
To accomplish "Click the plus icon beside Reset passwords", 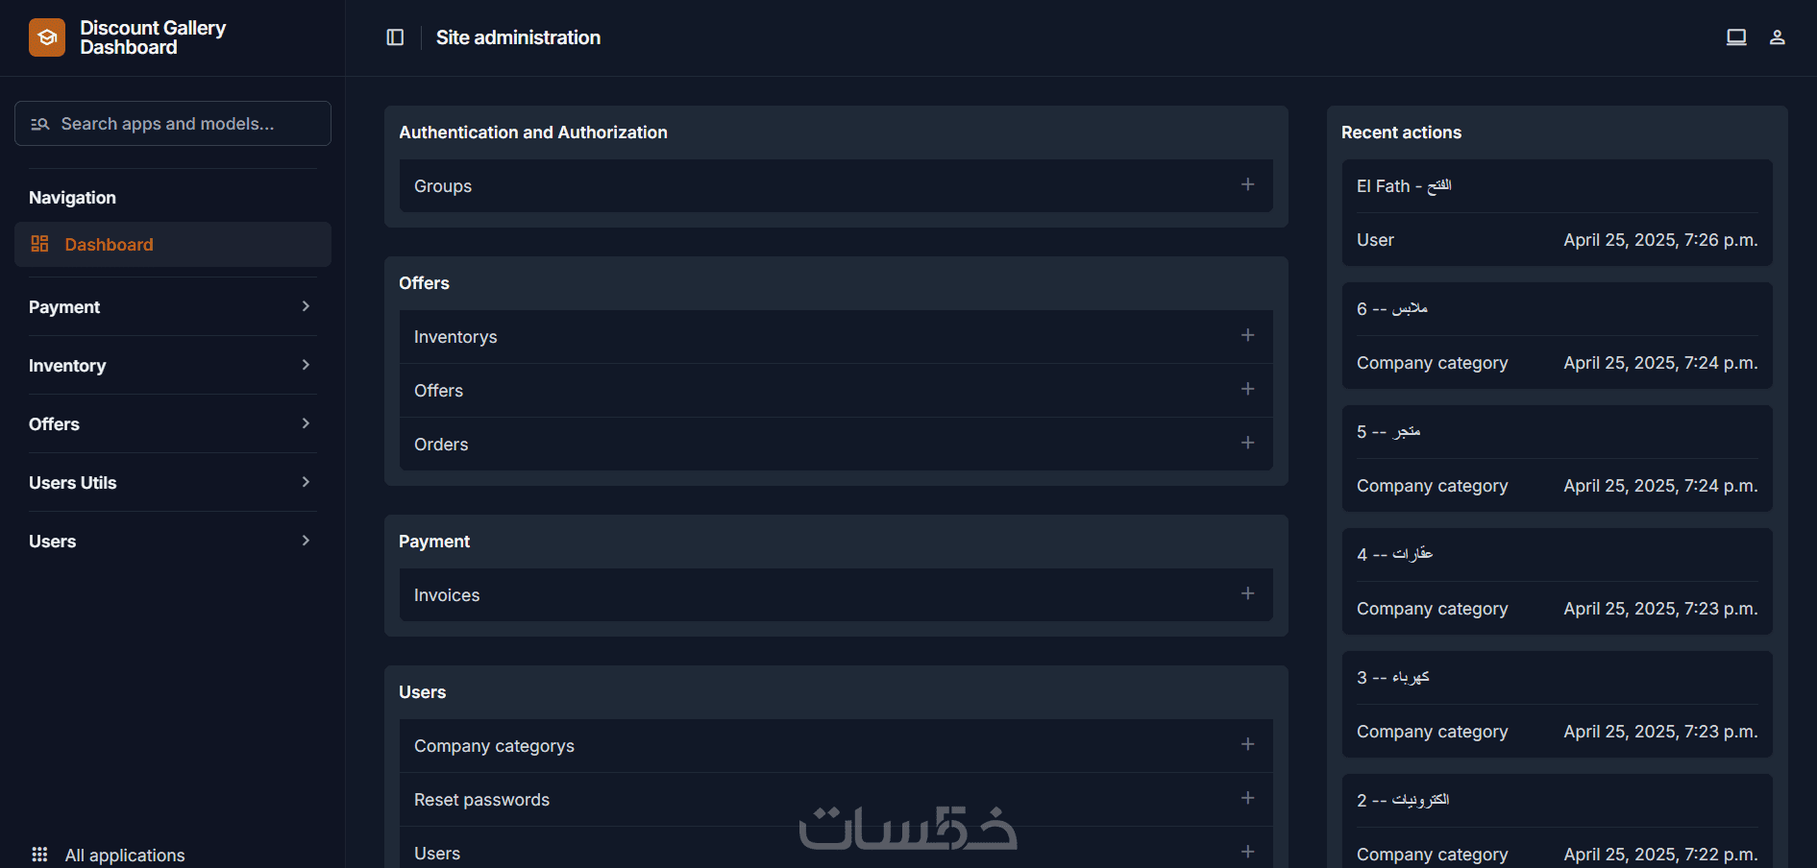I will click(x=1248, y=799).
